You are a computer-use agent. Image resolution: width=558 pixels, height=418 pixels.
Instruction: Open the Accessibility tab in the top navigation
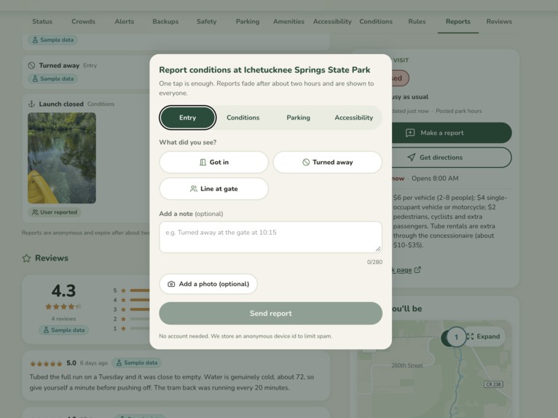pos(332,21)
